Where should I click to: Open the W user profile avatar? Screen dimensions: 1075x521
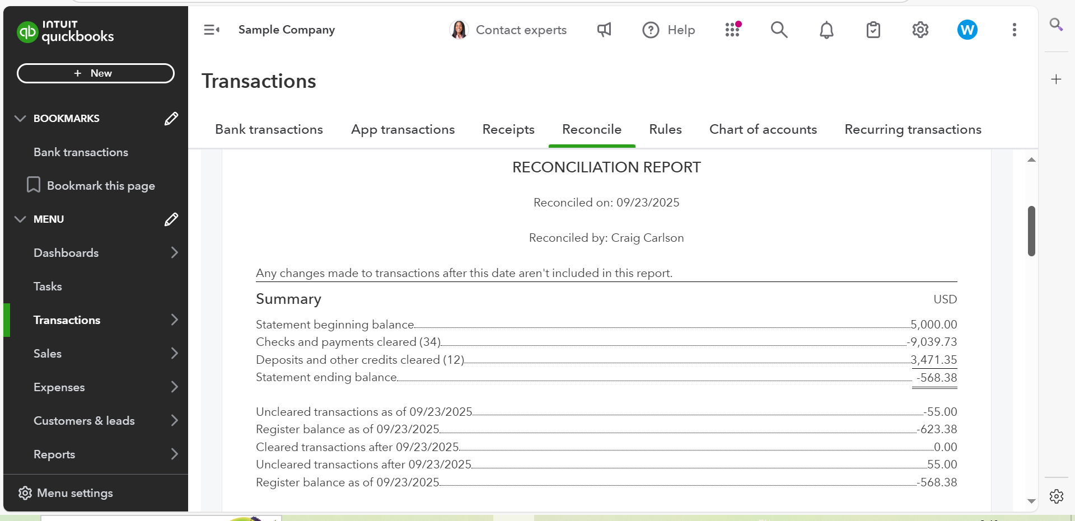(967, 30)
